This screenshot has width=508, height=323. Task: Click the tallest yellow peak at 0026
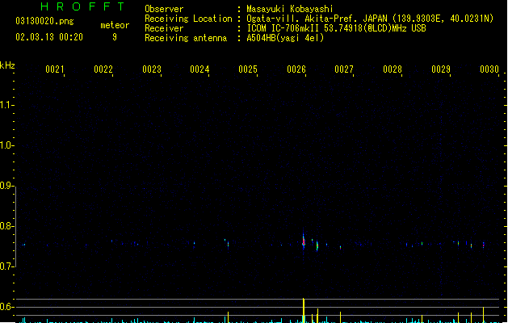(x=304, y=310)
